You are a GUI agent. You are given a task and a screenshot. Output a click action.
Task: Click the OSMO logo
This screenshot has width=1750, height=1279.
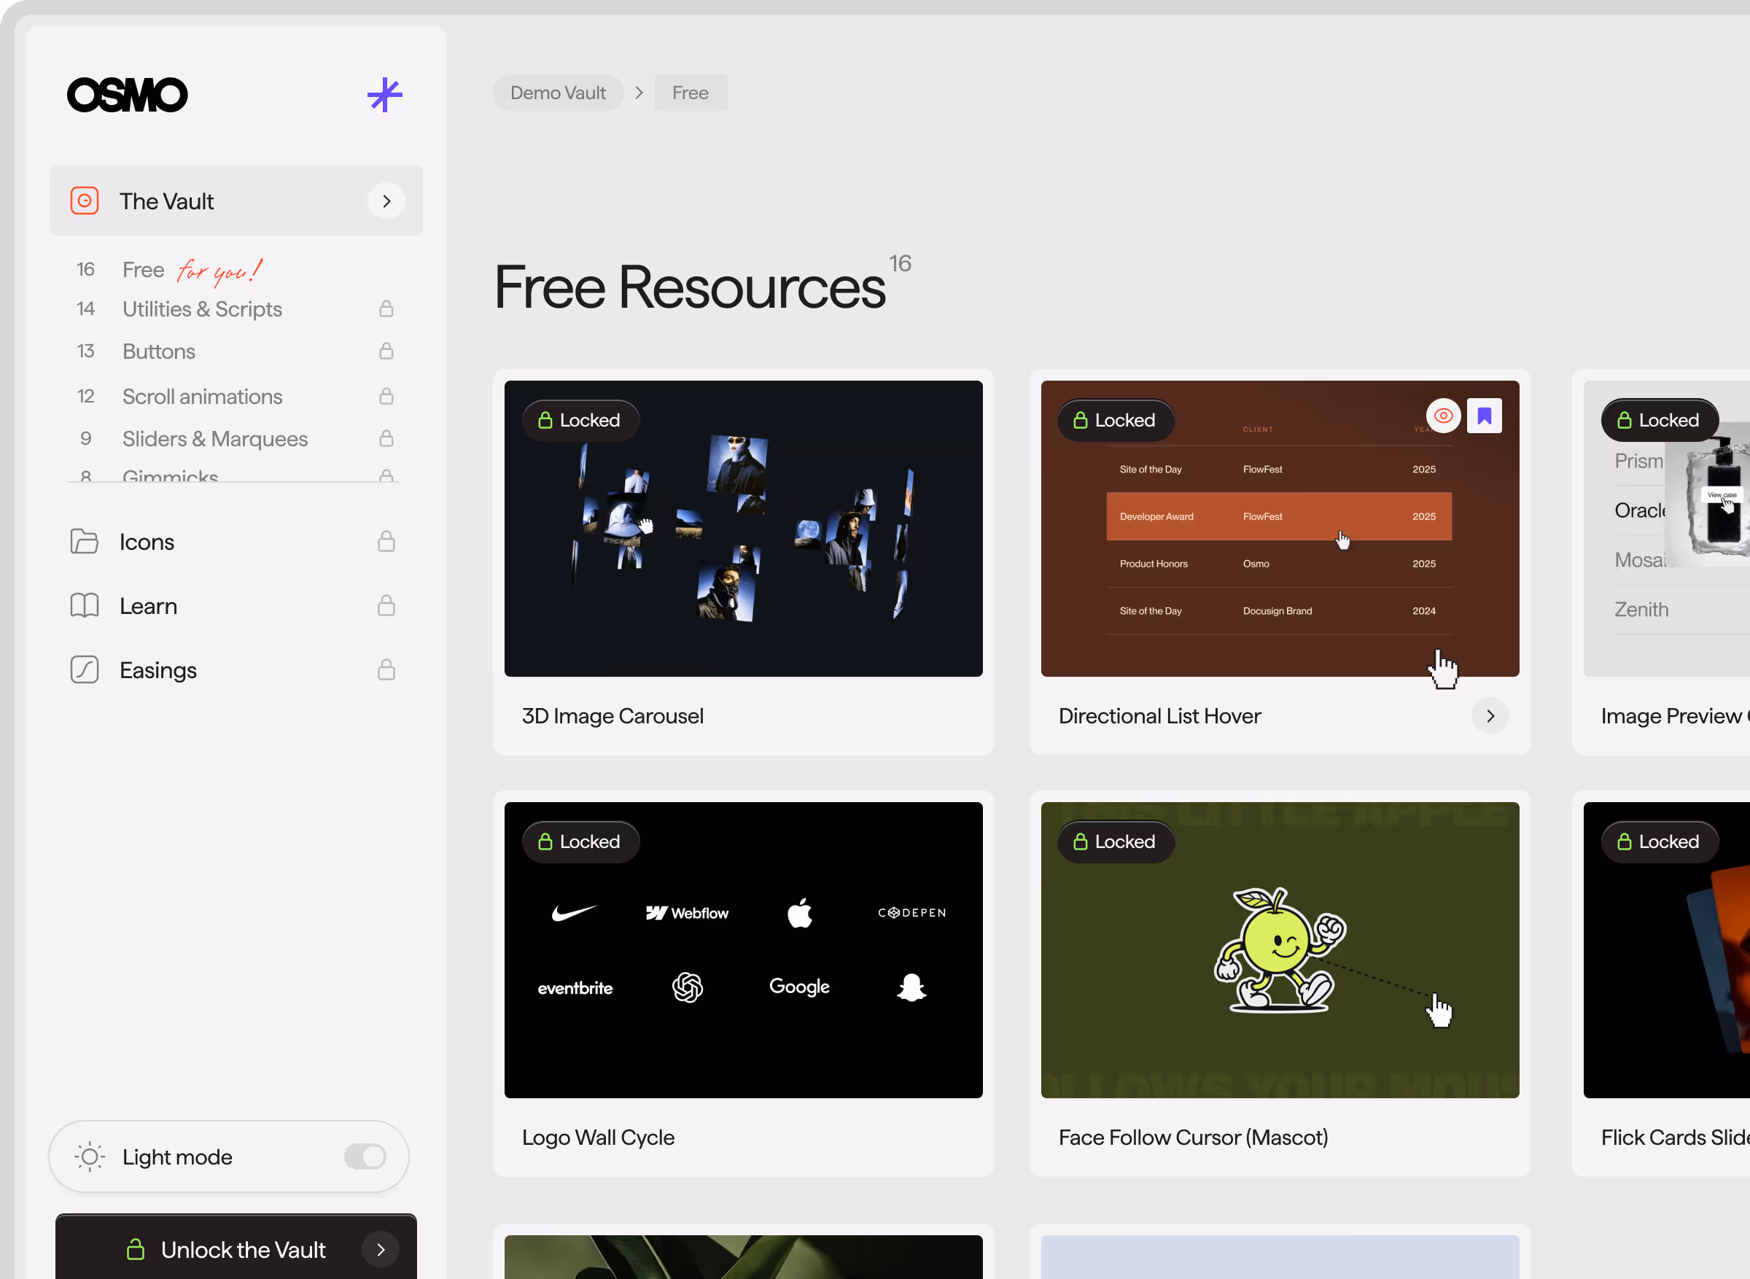pos(128,96)
